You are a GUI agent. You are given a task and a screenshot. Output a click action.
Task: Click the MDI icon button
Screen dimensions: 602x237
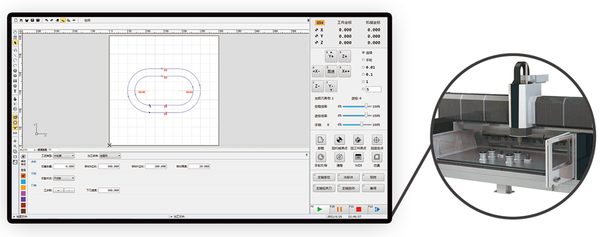click(358, 157)
